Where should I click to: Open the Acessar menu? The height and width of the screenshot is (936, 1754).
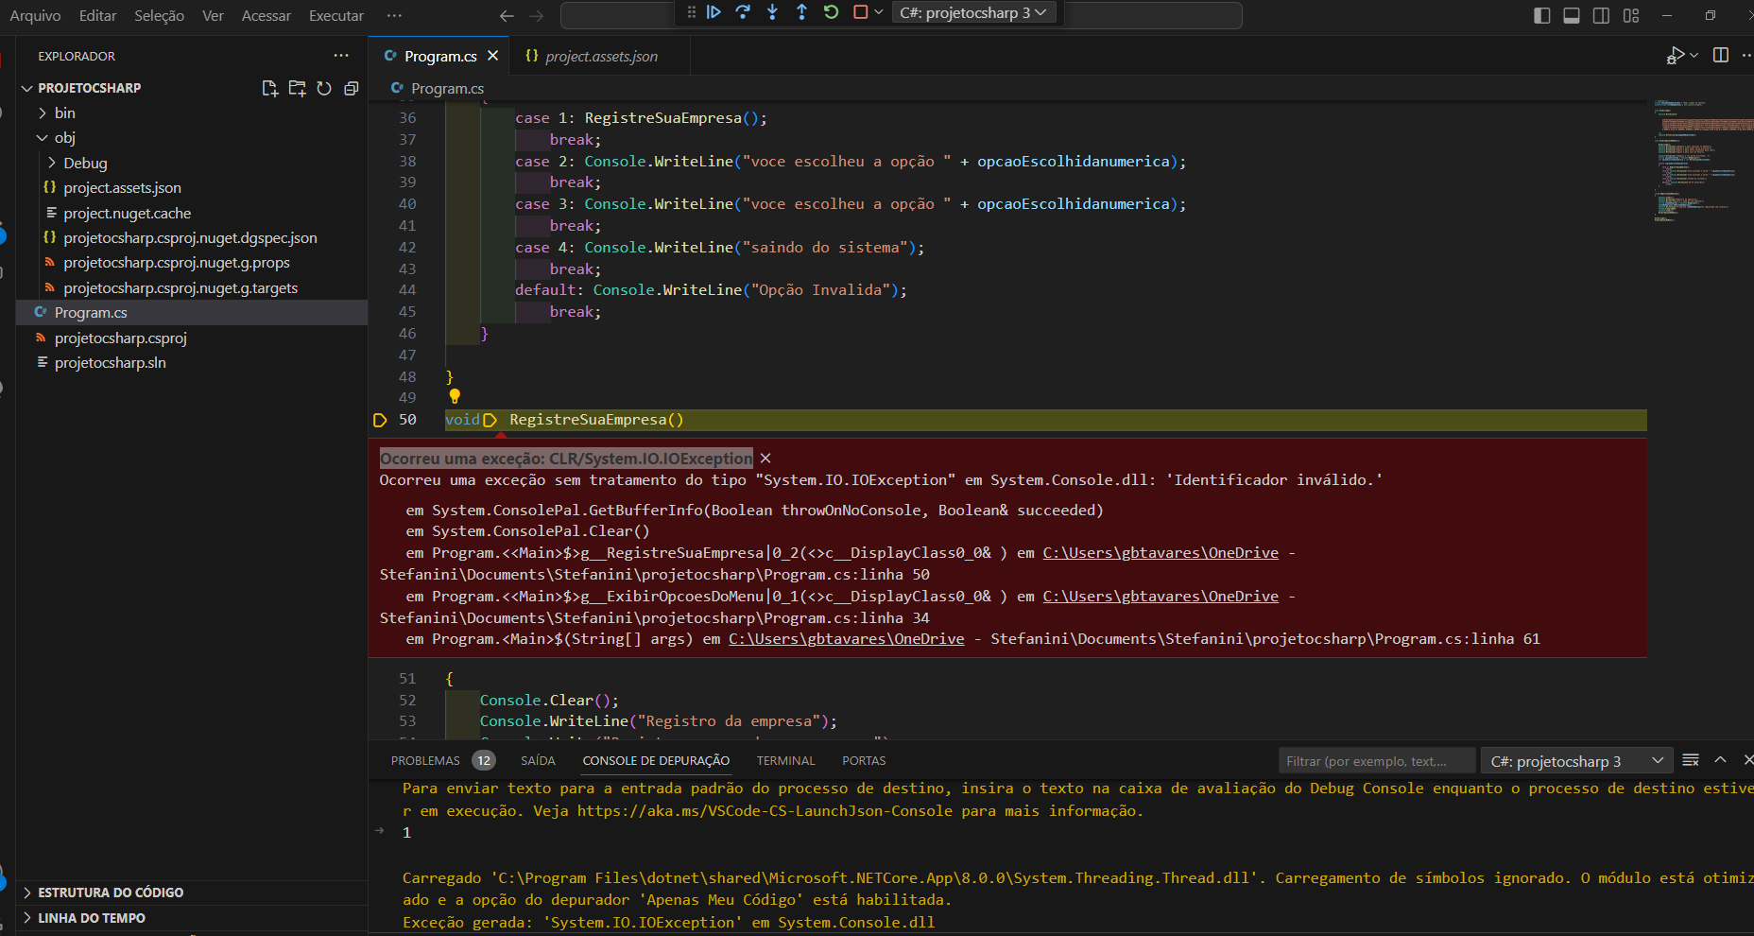coord(266,16)
